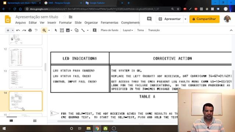Click the slide panel vertical scrollbar
The height and width of the screenshot is (132, 235).
tap(46, 67)
